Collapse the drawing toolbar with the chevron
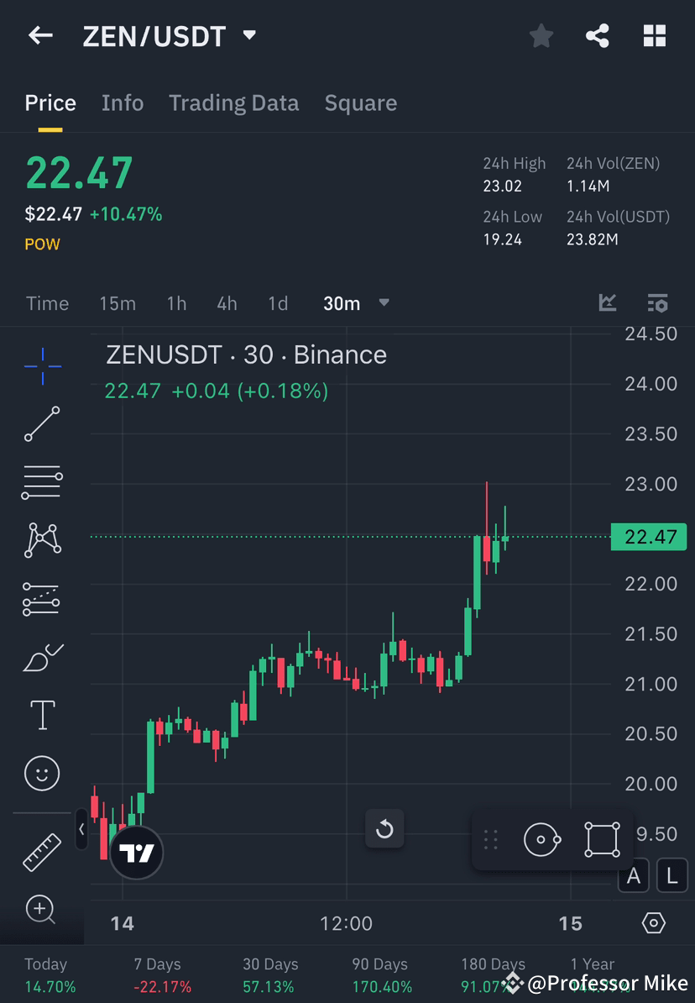The height and width of the screenshot is (1003, 695). point(81,830)
